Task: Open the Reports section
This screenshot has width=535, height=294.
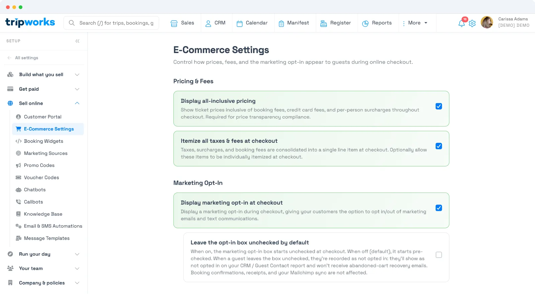Action: point(377,23)
